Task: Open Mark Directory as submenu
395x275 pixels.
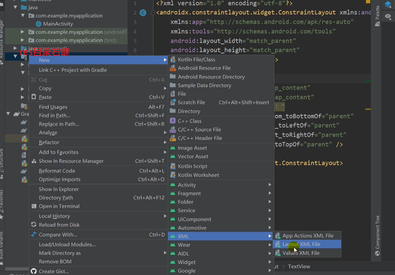Action: point(98,253)
